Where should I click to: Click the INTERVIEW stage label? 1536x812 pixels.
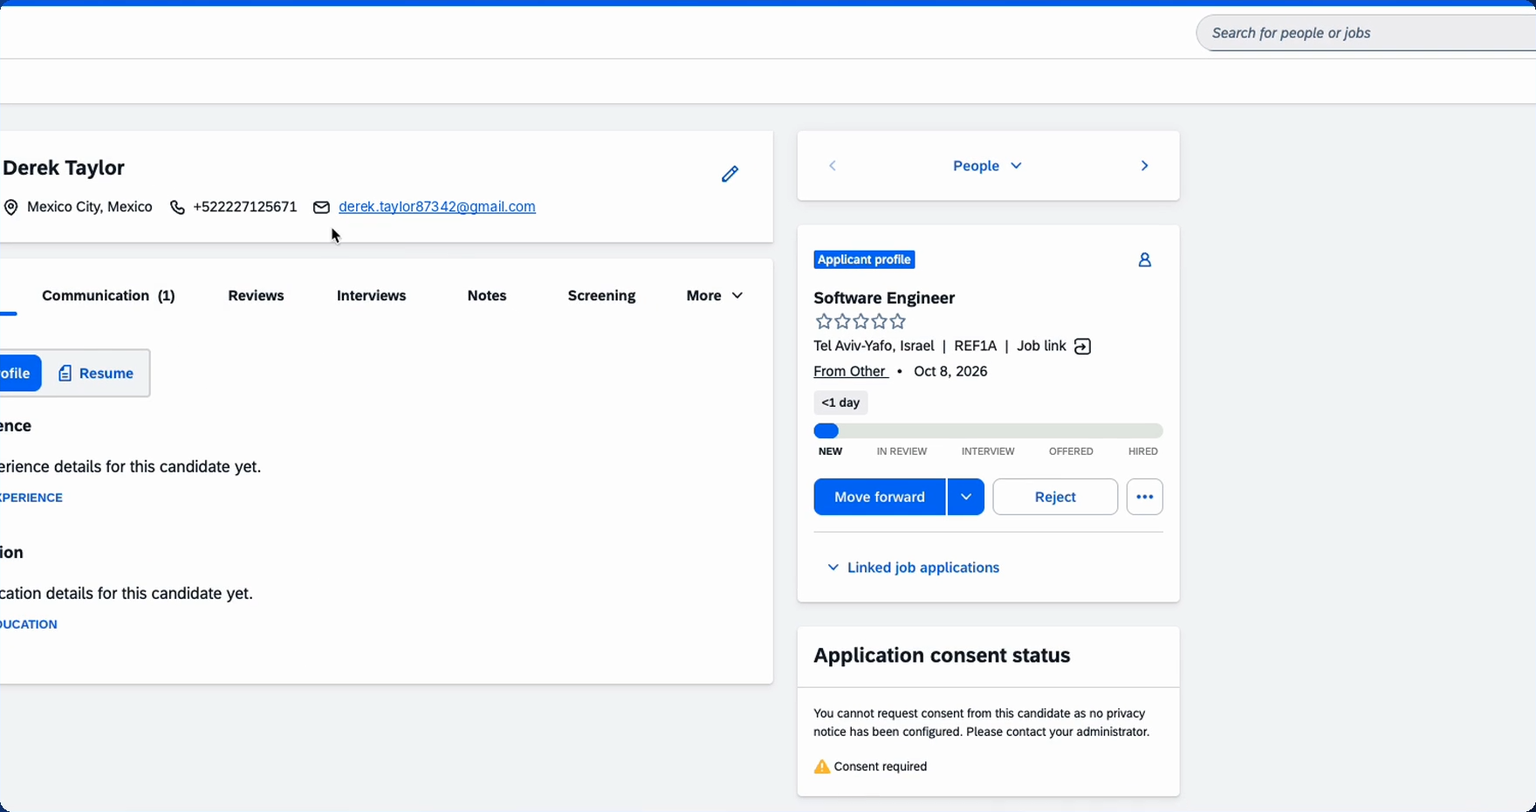(x=988, y=451)
